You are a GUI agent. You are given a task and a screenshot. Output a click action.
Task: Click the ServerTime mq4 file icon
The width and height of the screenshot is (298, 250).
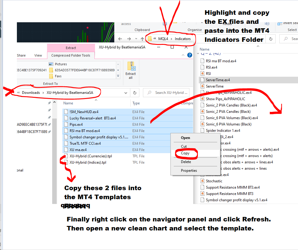click(203, 86)
